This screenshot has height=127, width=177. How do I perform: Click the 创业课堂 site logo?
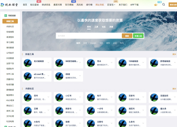point(9,5)
